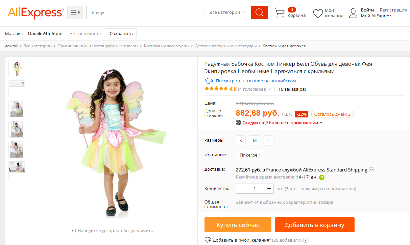
Task: Click the user account profile icon
Action: point(353,13)
